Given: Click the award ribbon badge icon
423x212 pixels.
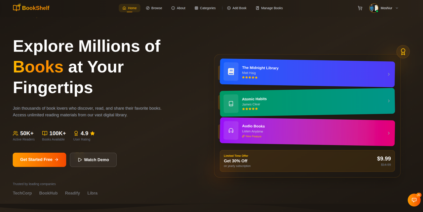Looking at the screenshot, I should (x=403, y=52).
